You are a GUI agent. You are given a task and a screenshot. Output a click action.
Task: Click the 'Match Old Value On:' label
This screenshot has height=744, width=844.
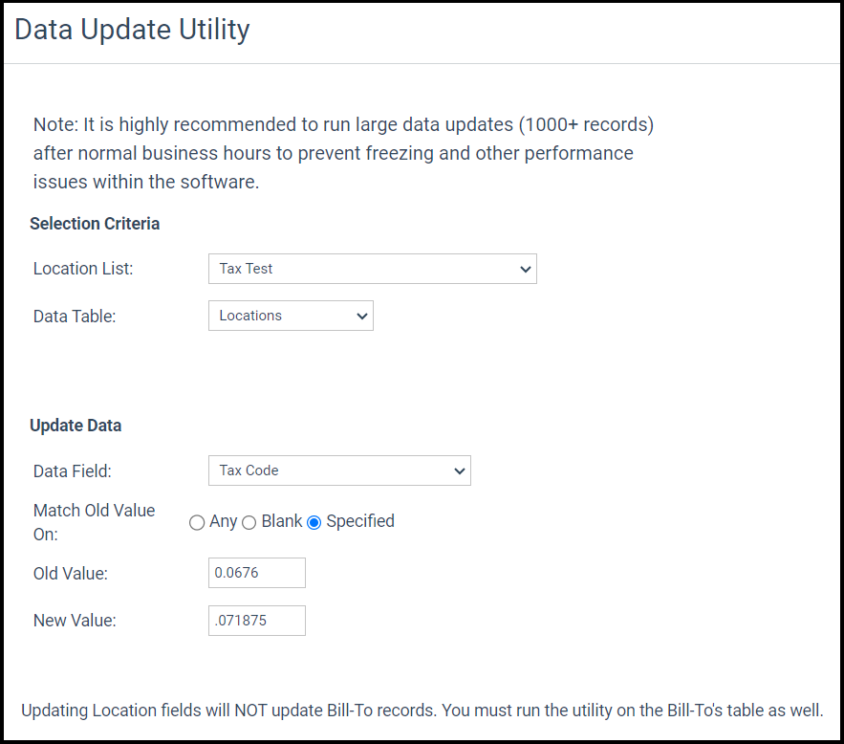pyautogui.click(x=94, y=522)
